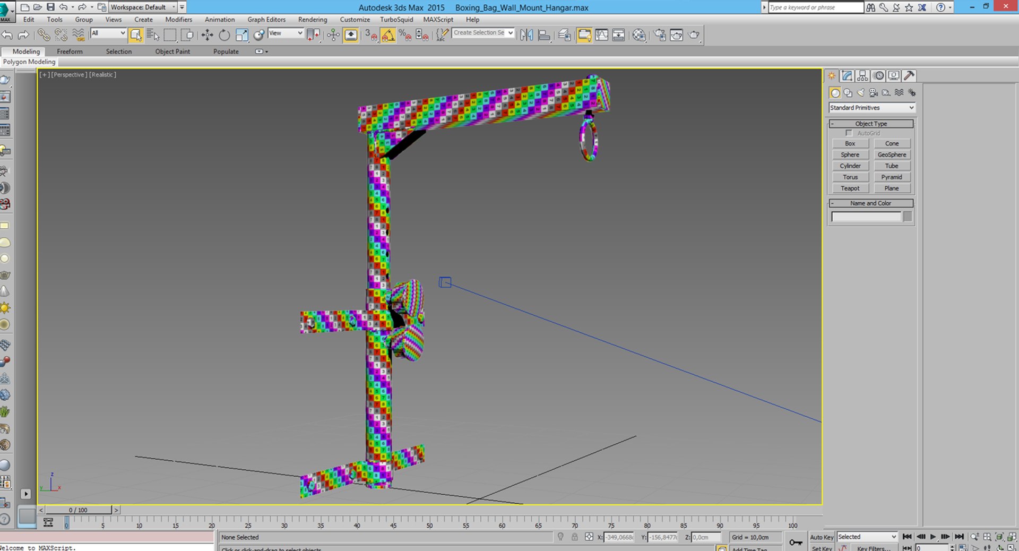The width and height of the screenshot is (1019, 551).
Task: Switch to the Freeform ribbon tab
Action: point(70,51)
